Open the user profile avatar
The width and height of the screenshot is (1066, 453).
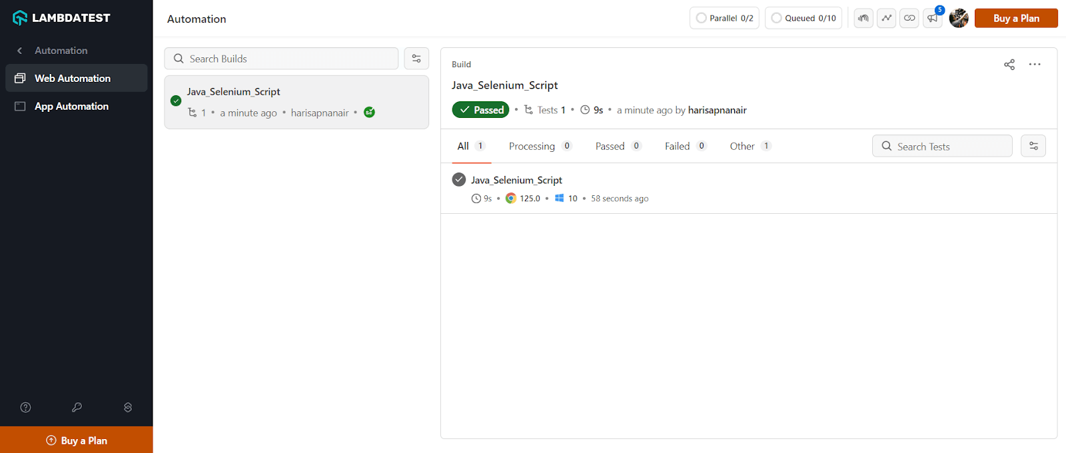pyautogui.click(x=959, y=19)
